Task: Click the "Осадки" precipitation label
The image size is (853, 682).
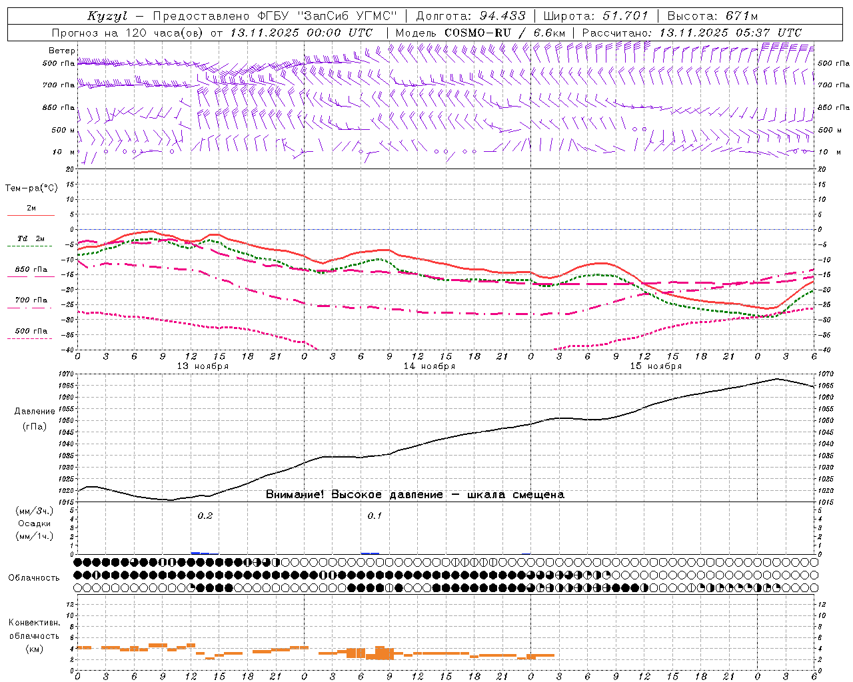Action: (x=34, y=523)
